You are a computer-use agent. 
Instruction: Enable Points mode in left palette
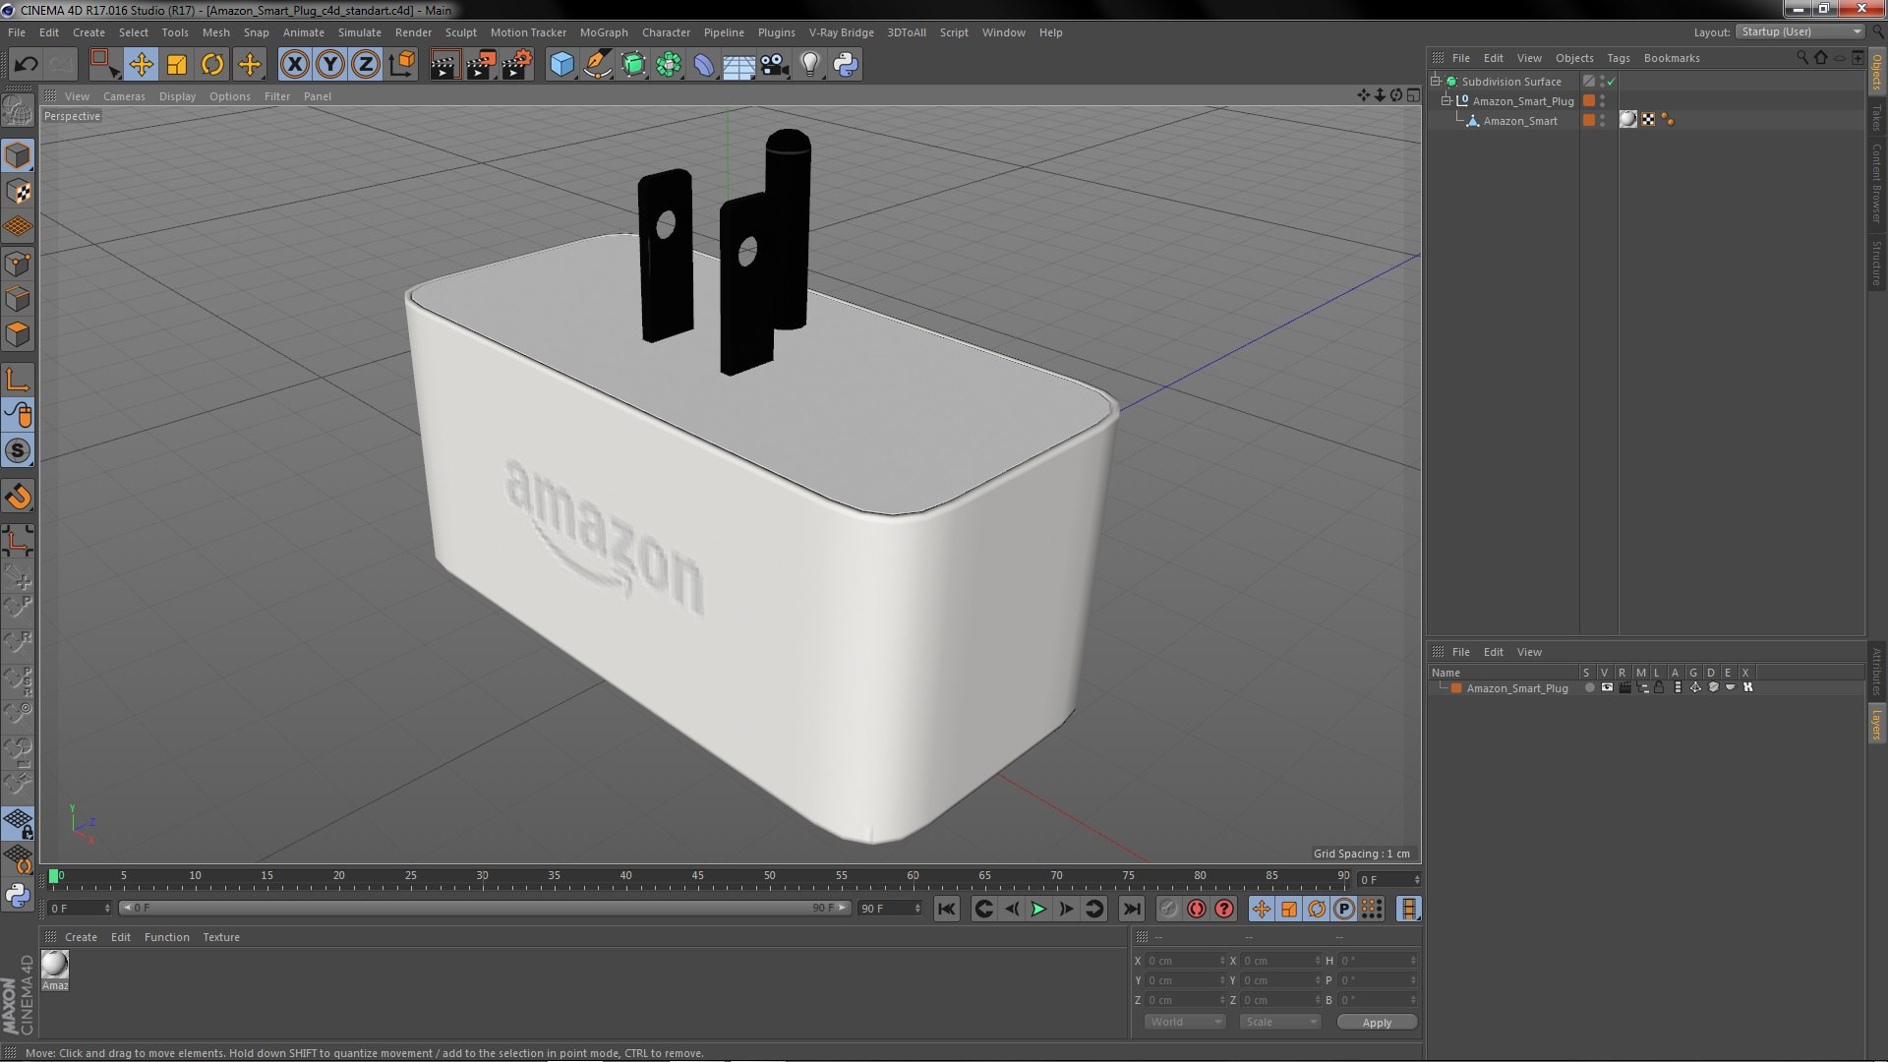(x=18, y=264)
